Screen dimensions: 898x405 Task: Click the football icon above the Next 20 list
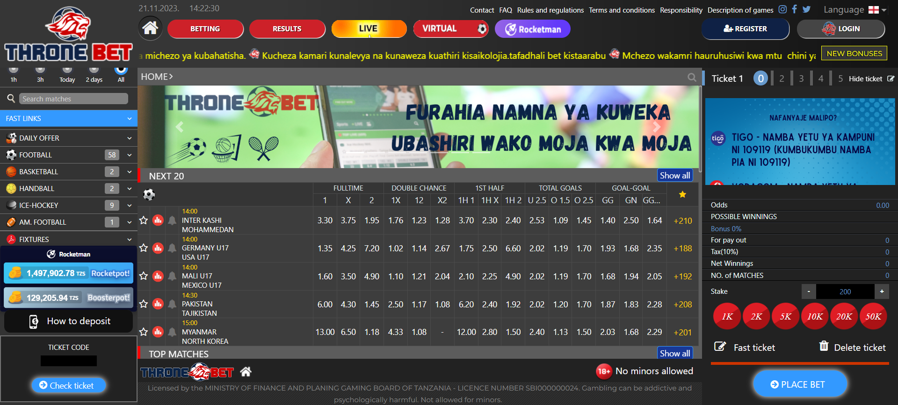pos(149,194)
